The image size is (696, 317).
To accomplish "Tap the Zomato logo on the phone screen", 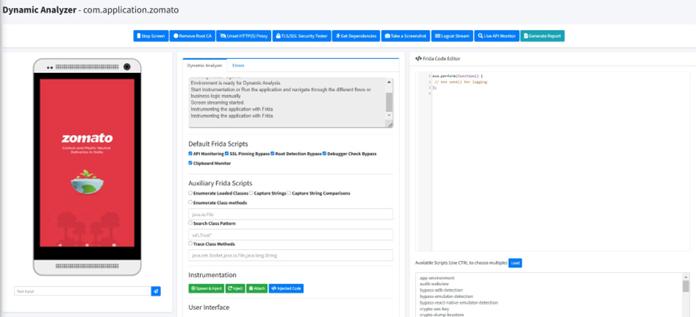I will [x=87, y=138].
